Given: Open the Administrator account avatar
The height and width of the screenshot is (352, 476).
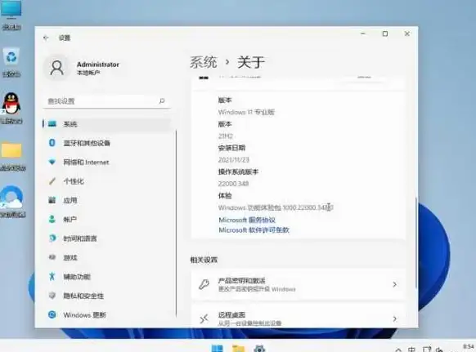Looking at the screenshot, I should 56,68.
